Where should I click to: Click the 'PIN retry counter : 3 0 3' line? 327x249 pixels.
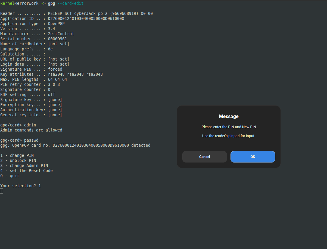[x=30, y=85]
